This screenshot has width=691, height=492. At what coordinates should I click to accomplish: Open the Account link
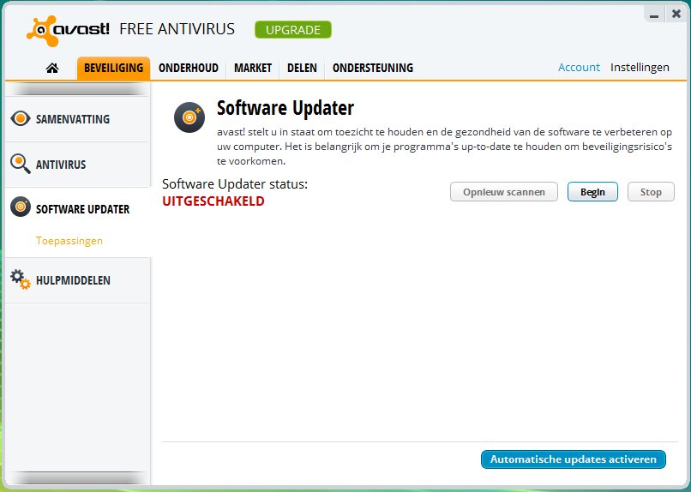579,68
